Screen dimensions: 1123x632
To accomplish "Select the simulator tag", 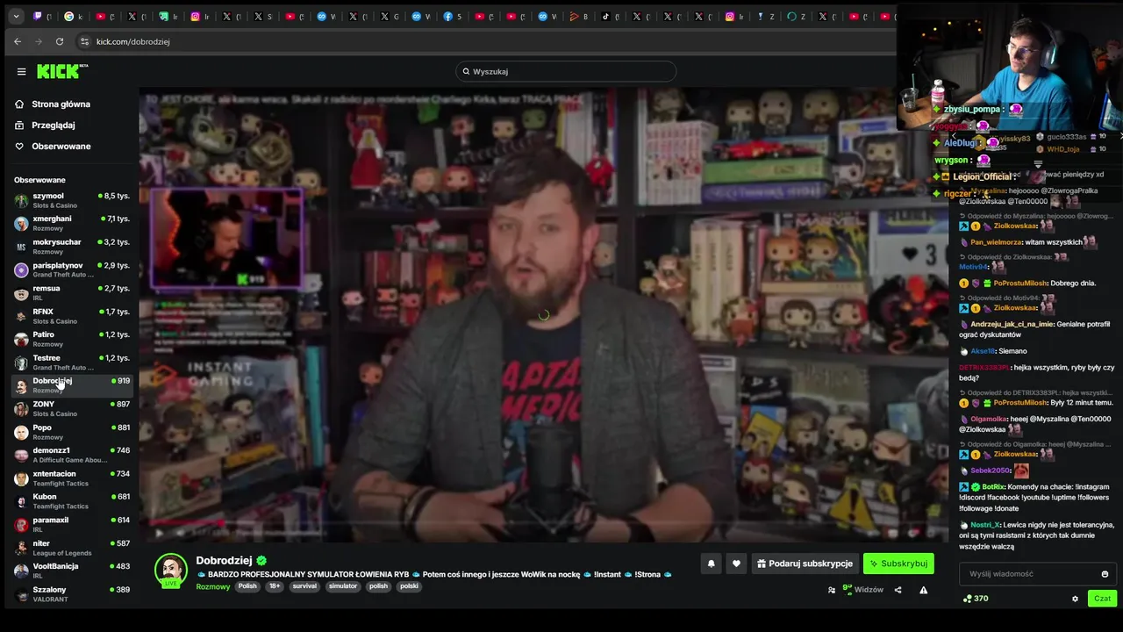I will (x=343, y=586).
